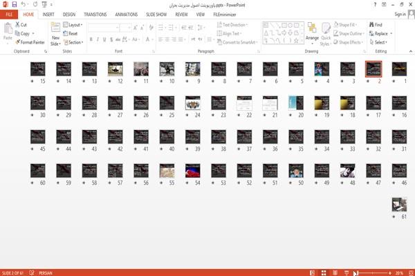Click the Cut command

pyautogui.click(x=21, y=25)
